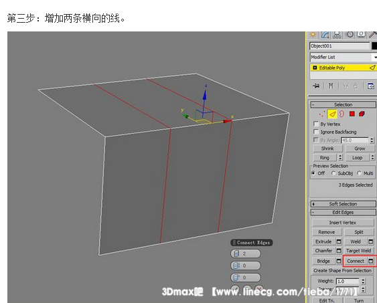
Task: Open Chamfer settings box icon
Action: point(339,251)
